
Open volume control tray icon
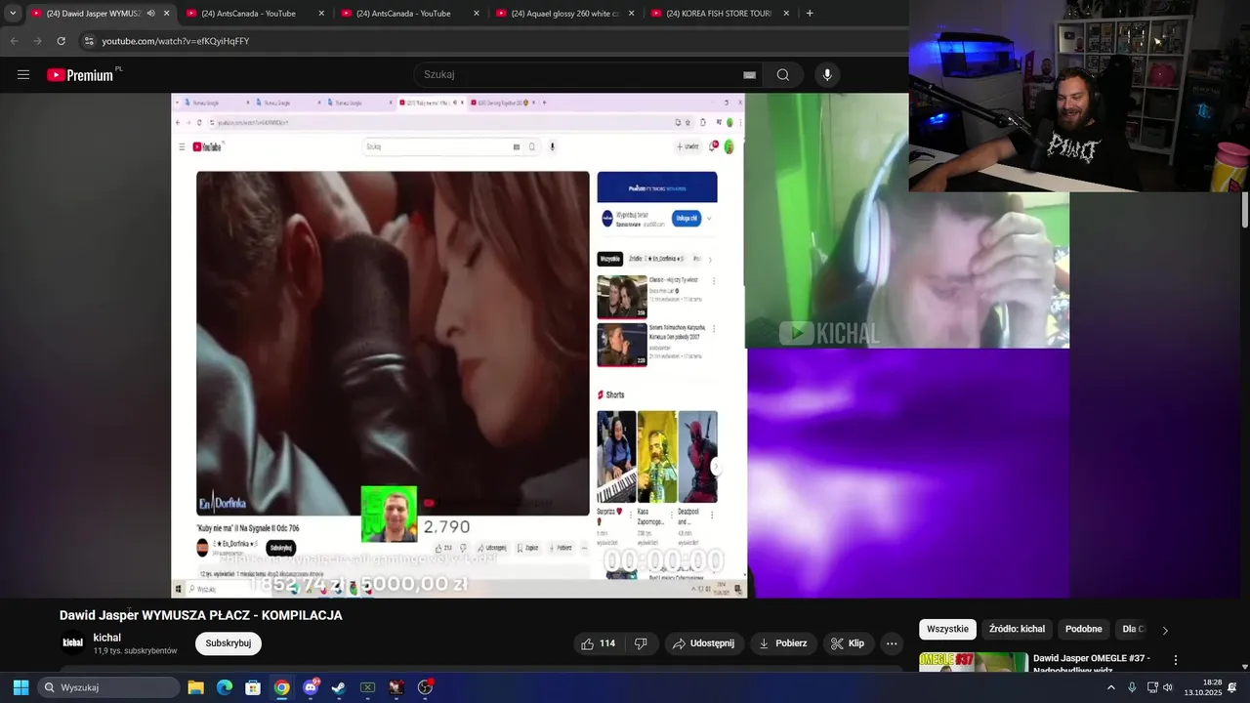pyautogui.click(x=1168, y=687)
